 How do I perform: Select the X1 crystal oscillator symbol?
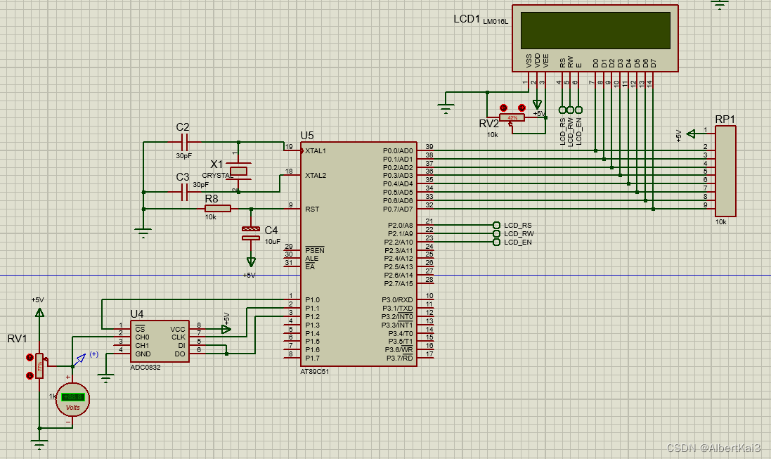[238, 171]
